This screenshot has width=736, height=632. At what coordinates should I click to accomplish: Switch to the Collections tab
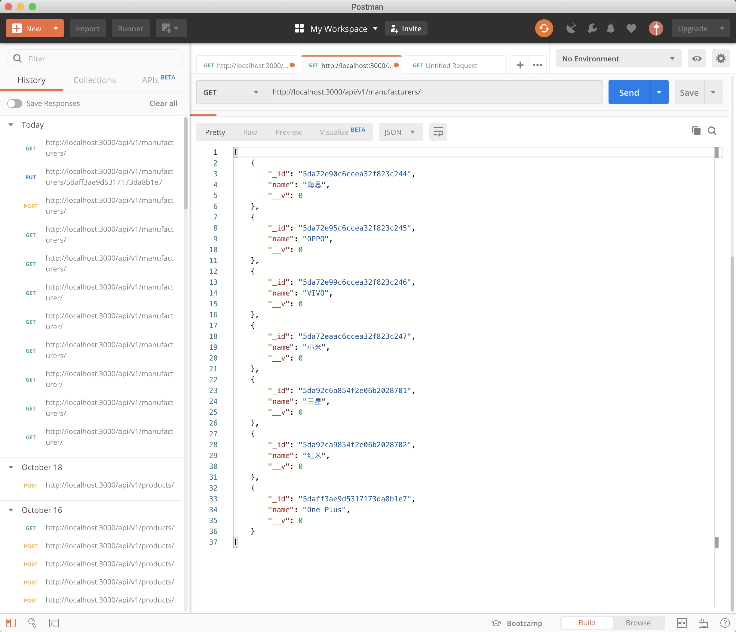click(x=94, y=80)
